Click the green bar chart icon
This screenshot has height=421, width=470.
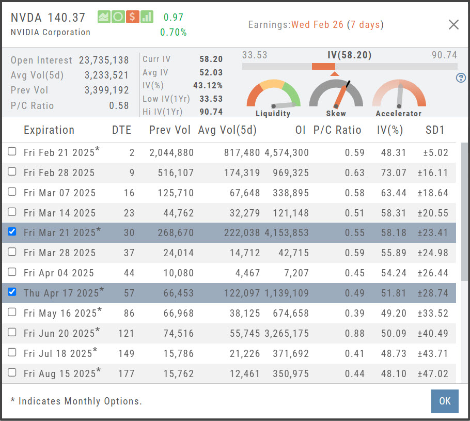pyautogui.click(x=147, y=17)
